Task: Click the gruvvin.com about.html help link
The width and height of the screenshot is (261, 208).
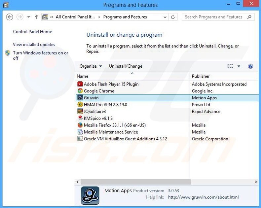Action: click(203, 197)
